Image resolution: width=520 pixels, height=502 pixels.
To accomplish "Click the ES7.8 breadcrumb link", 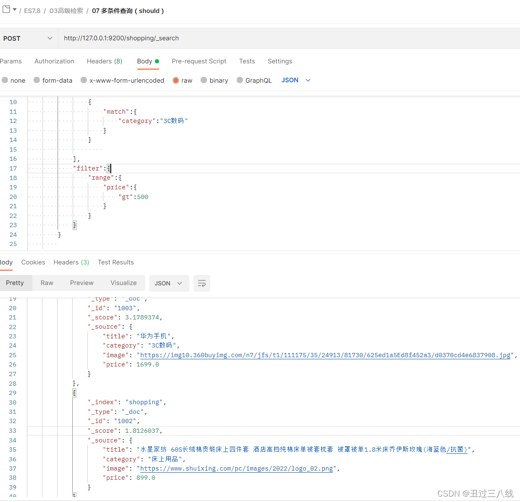I will point(32,11).
